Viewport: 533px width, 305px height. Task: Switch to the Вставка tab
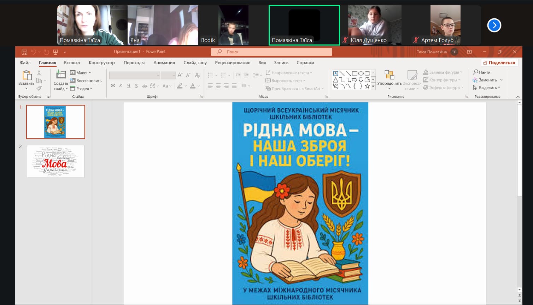tap(72, 63)
